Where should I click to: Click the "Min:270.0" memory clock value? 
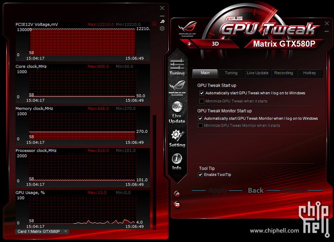(x=126, y=108)
